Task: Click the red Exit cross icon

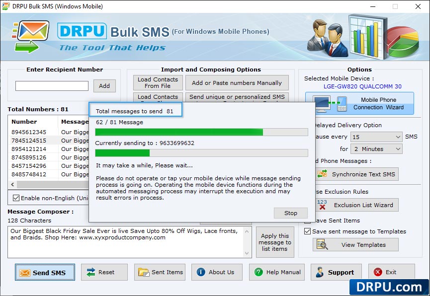Action: 378,272
